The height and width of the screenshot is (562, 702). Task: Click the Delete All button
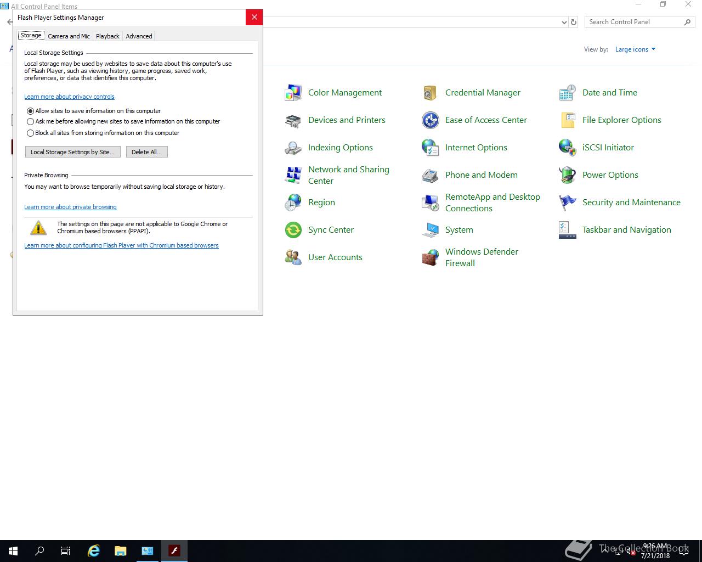click(146, 152)
